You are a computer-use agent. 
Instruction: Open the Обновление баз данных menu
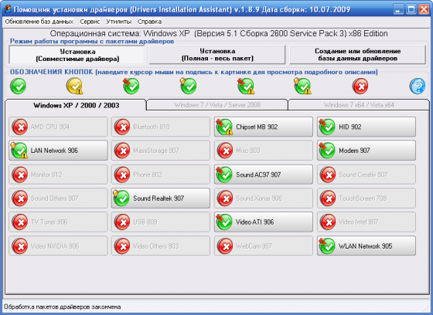click(x=39, y=22)
